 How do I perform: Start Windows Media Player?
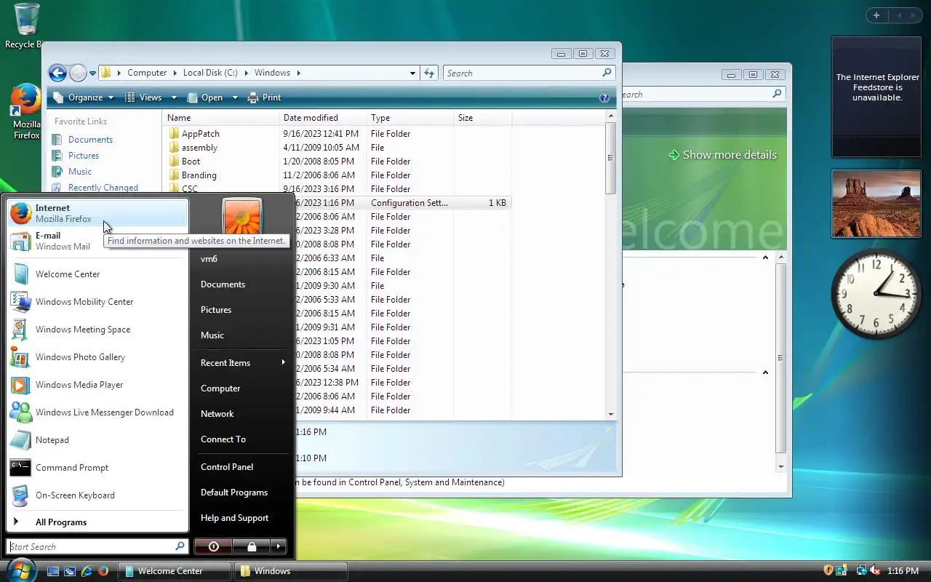click(x=97, y=385)
